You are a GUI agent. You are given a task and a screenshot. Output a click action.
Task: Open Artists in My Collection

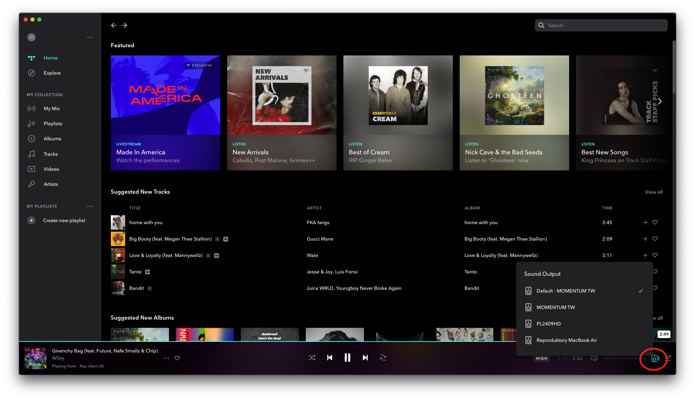(x=51, y=184)
